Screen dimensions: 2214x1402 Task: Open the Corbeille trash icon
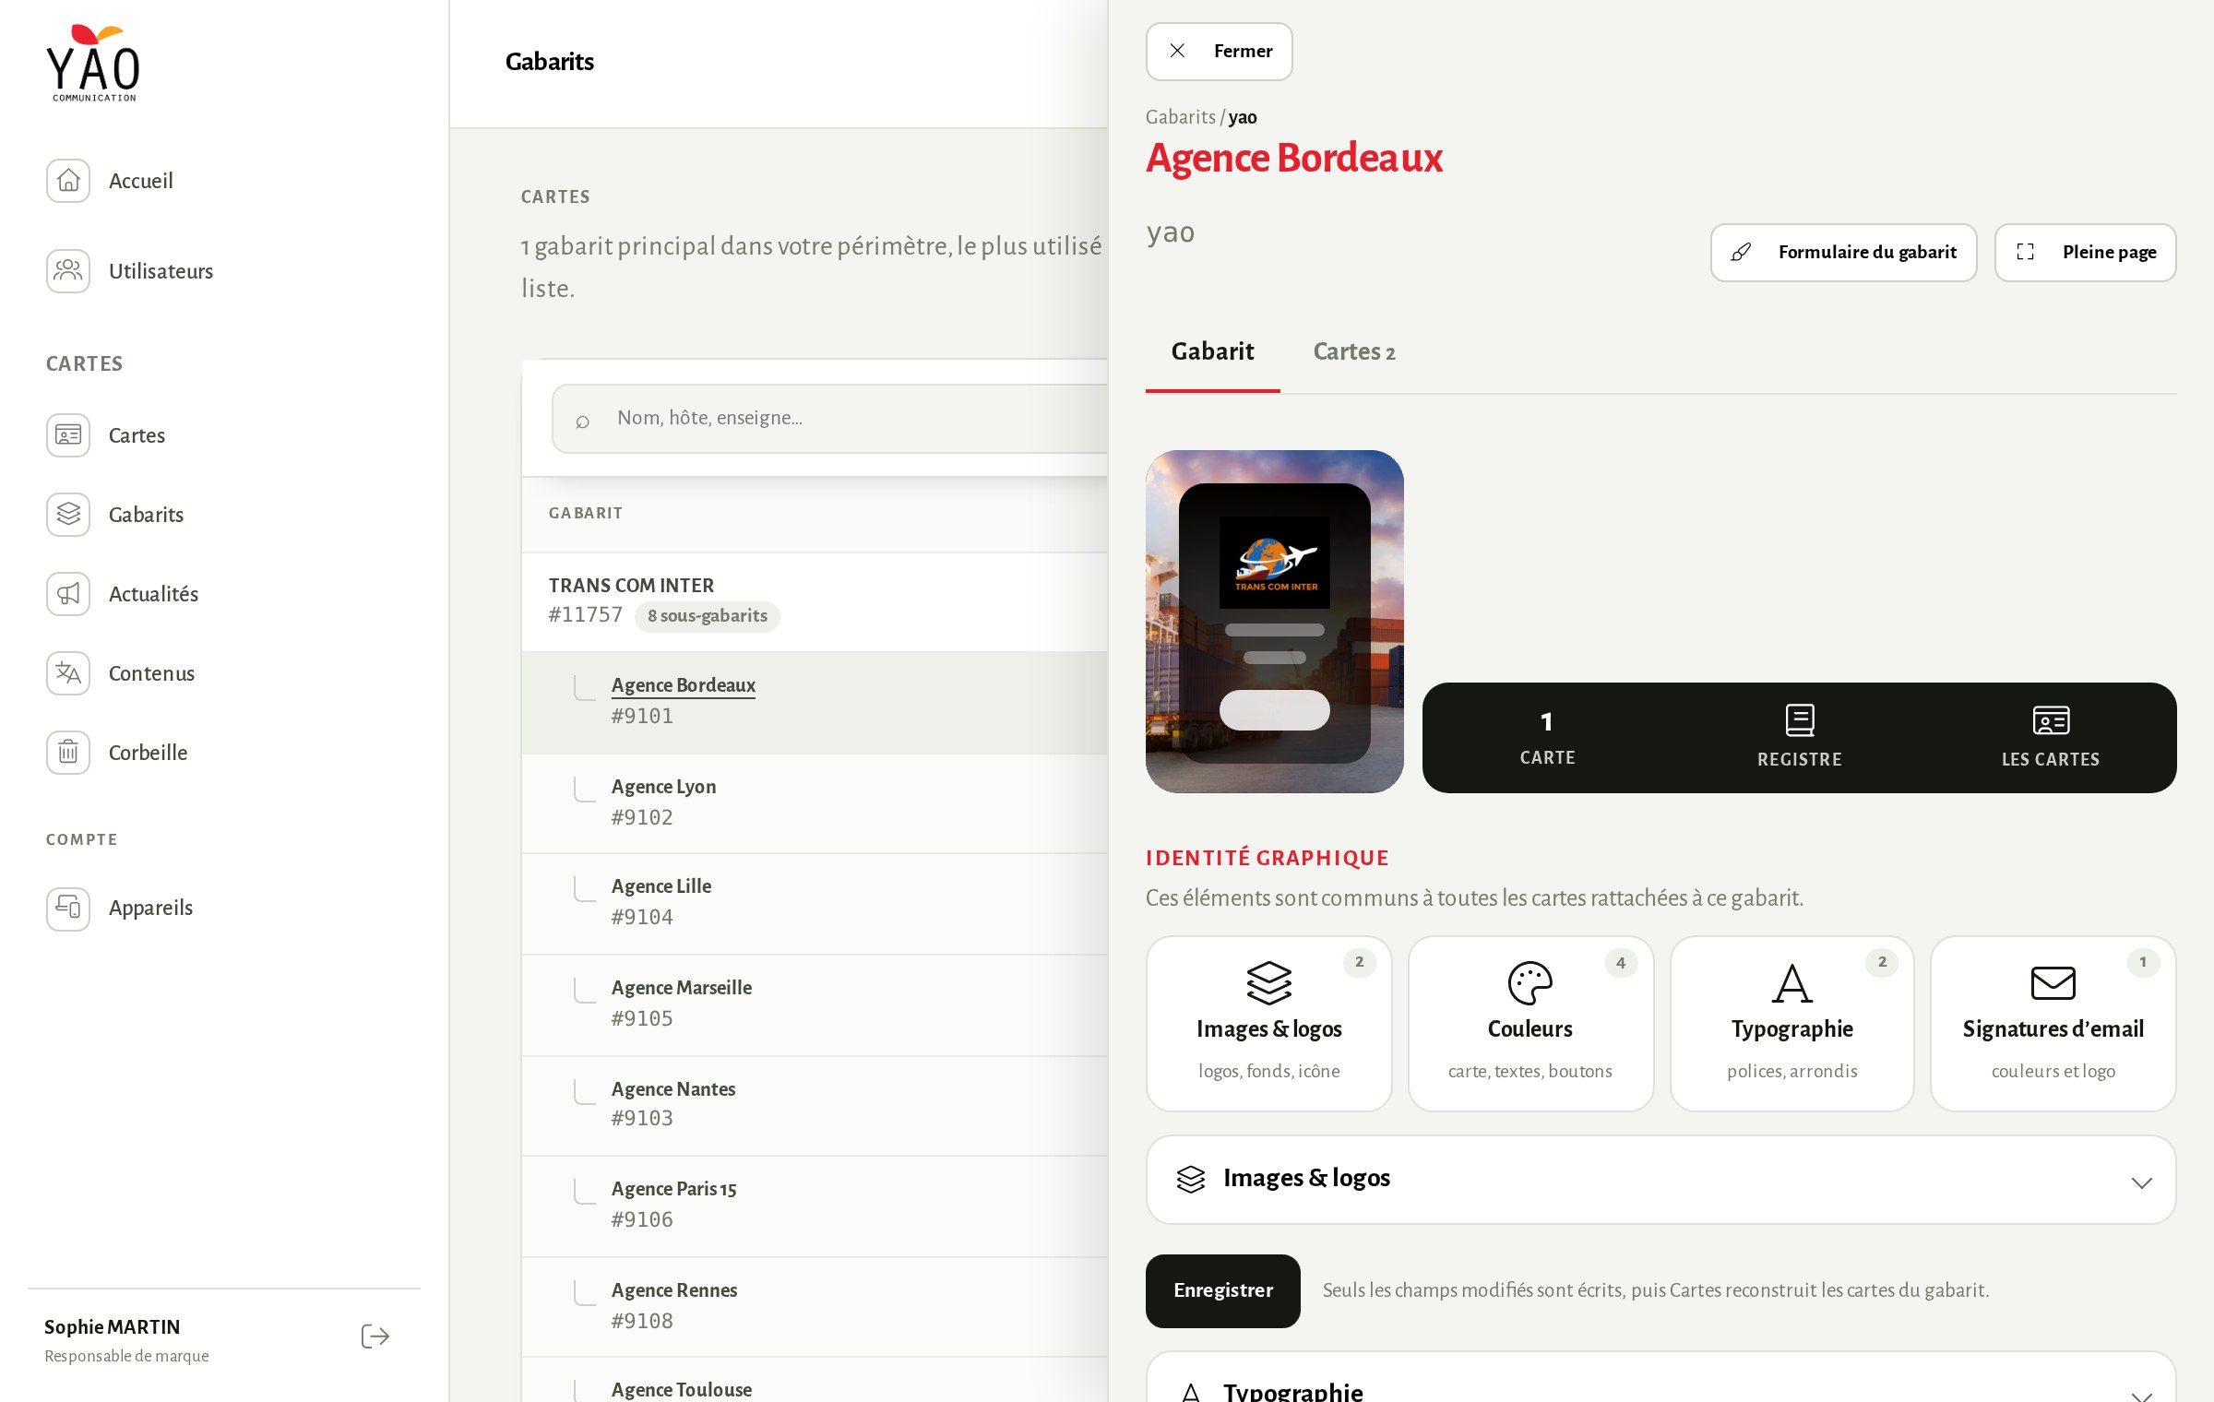point(68,753)
